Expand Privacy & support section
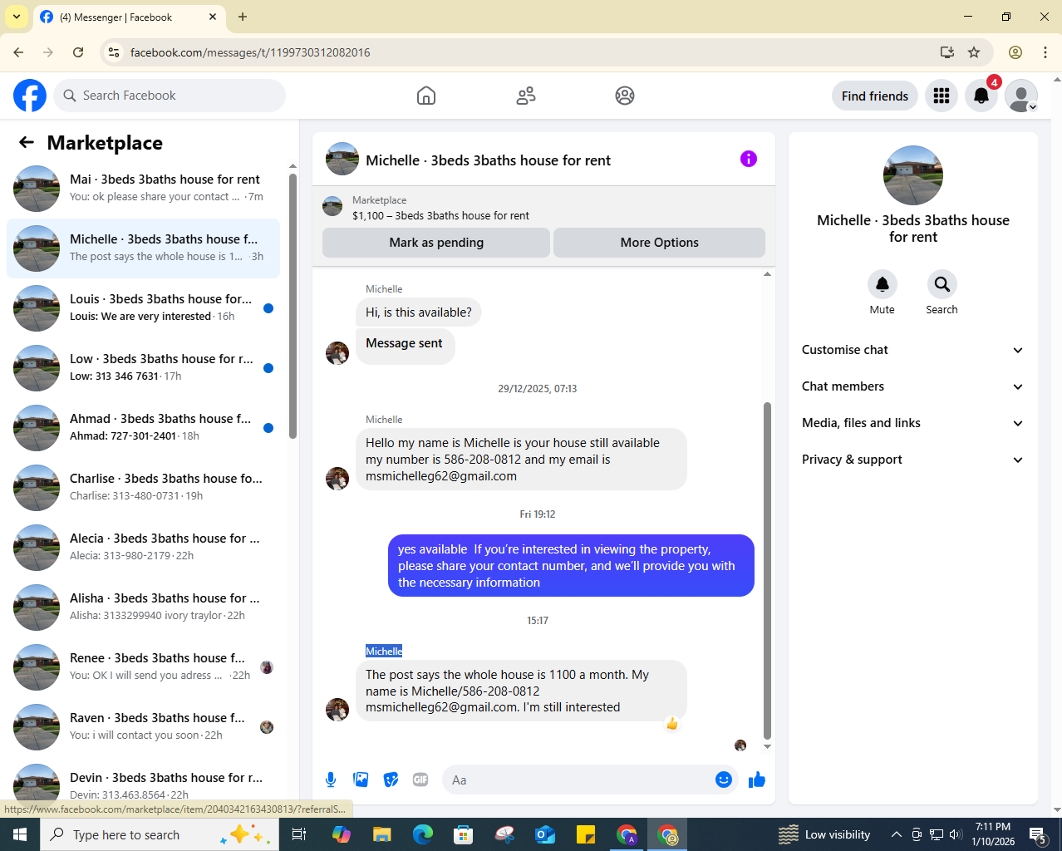Image resolution: width=1062 pixels, height=851 pixels. tap(913, 460)
